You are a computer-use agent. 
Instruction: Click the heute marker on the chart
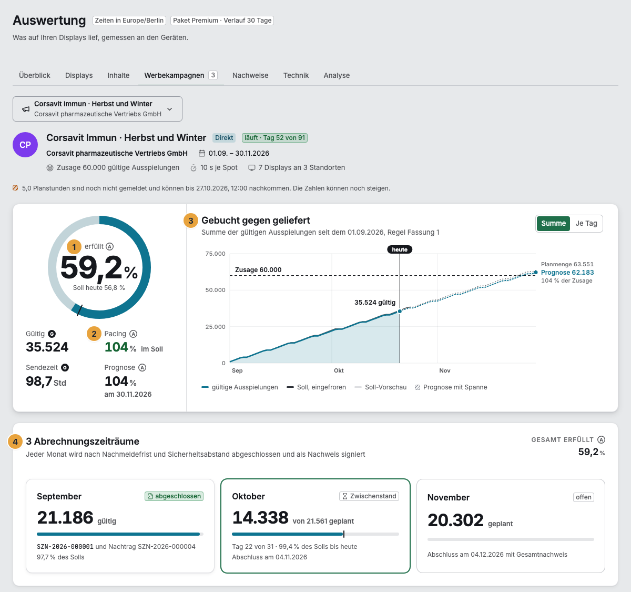click(x=400, y=249)
